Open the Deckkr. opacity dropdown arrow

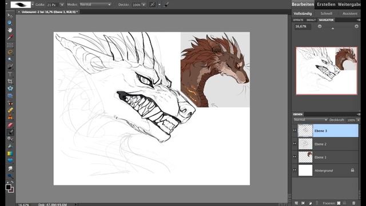[x=144, y=5]
